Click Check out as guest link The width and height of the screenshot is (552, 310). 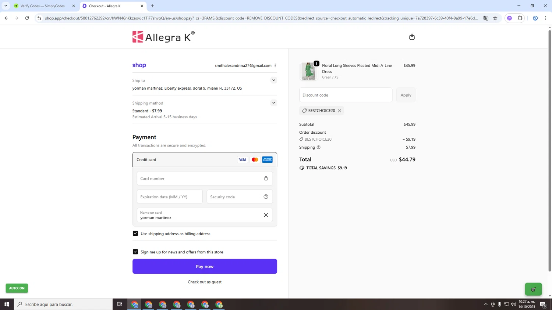205,282
